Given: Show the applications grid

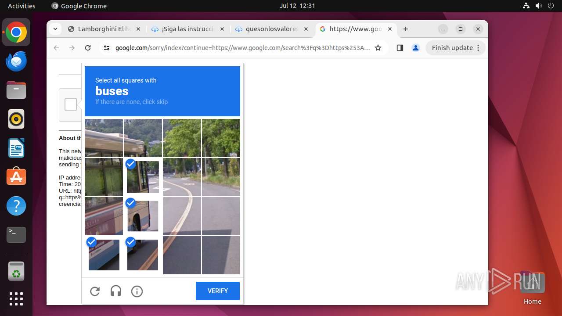Looking at the screenshot, I should coord(16,299).
